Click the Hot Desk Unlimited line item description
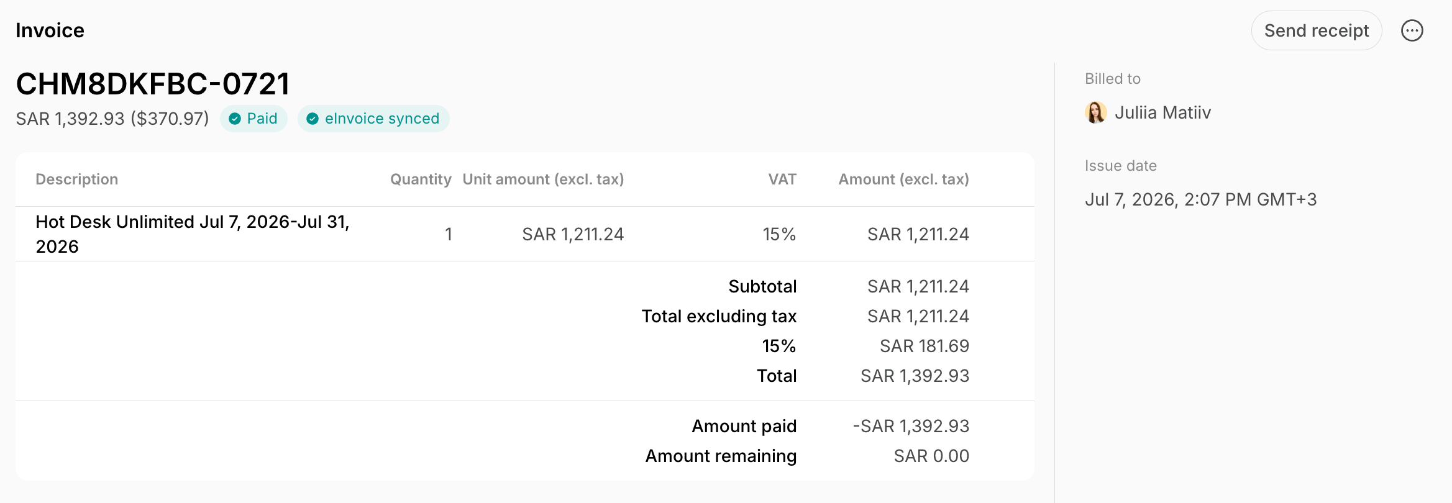Viewport: 1452px width, 503px height. click(x=193, y=234)
